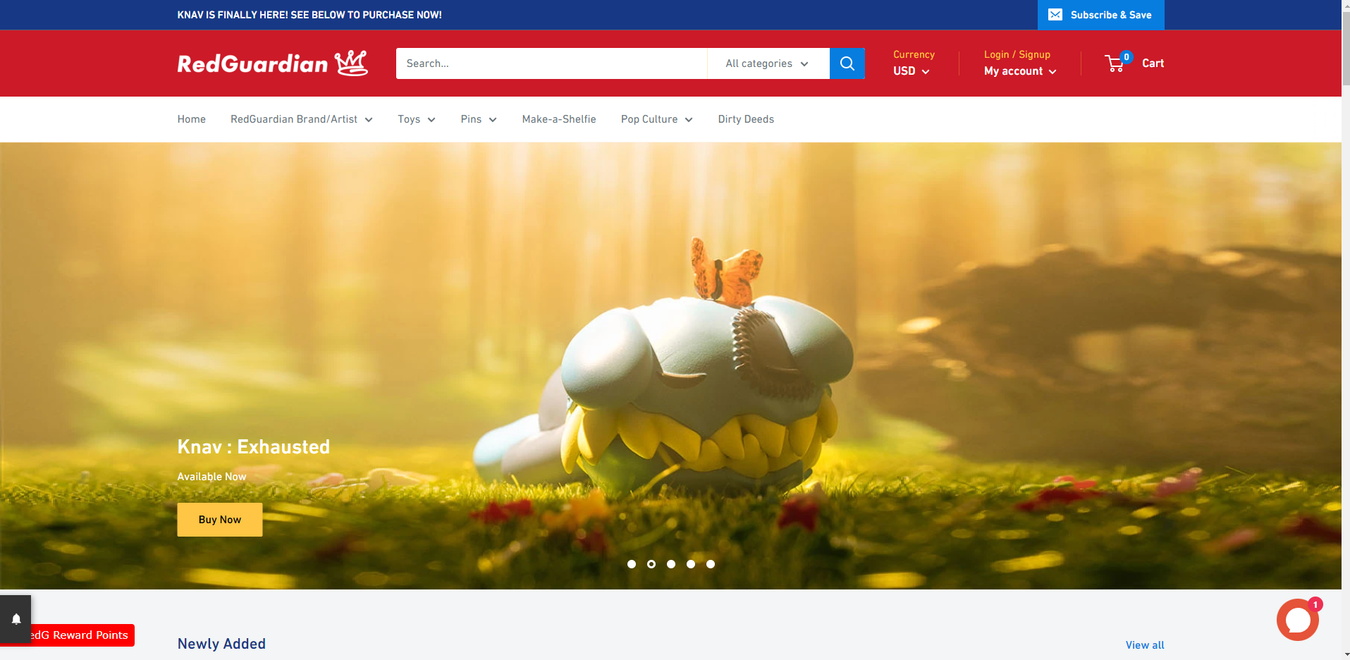Screen dimensions: 1350x660
Task: Expand RedGuardian Brand/Artist menu
Action: point(302,119)
